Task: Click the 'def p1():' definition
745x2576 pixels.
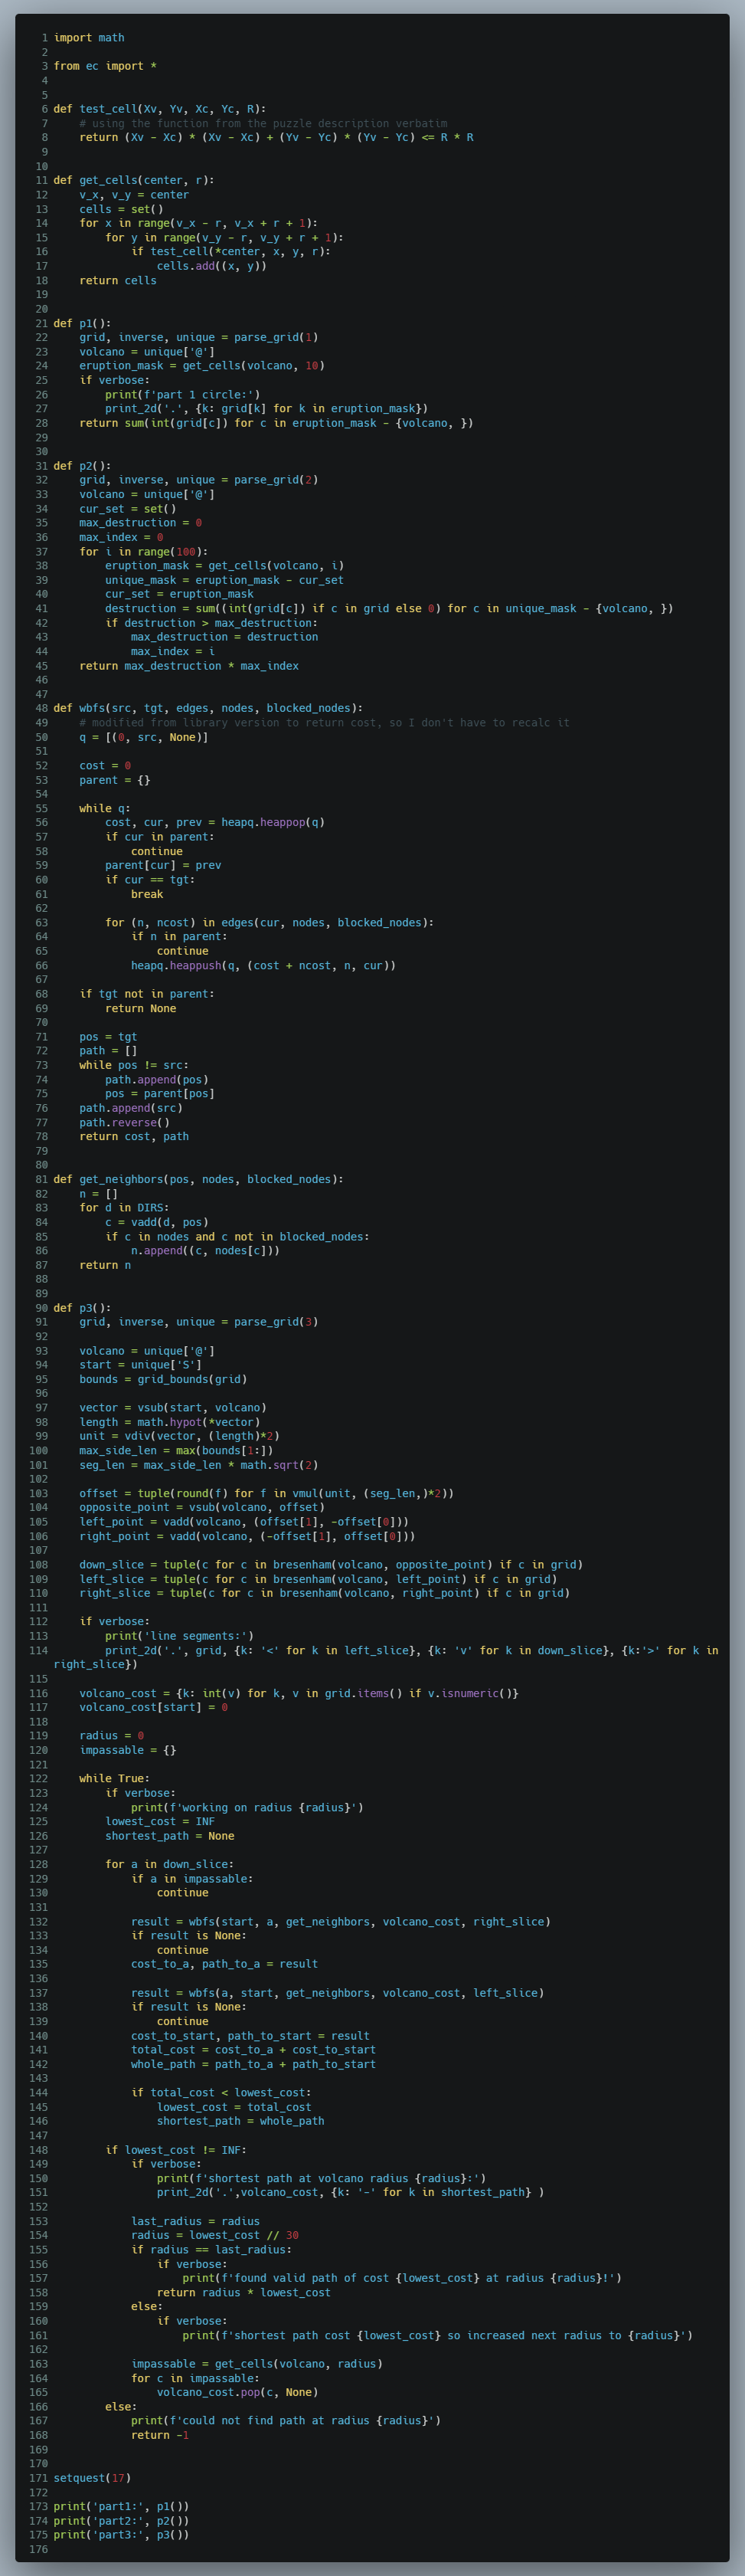Action: click(x=83, y=323)
